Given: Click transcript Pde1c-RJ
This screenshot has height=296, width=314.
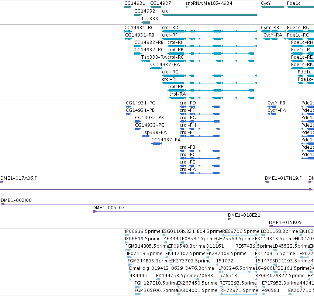Looking at the screenshot, I should pos(303,54).
